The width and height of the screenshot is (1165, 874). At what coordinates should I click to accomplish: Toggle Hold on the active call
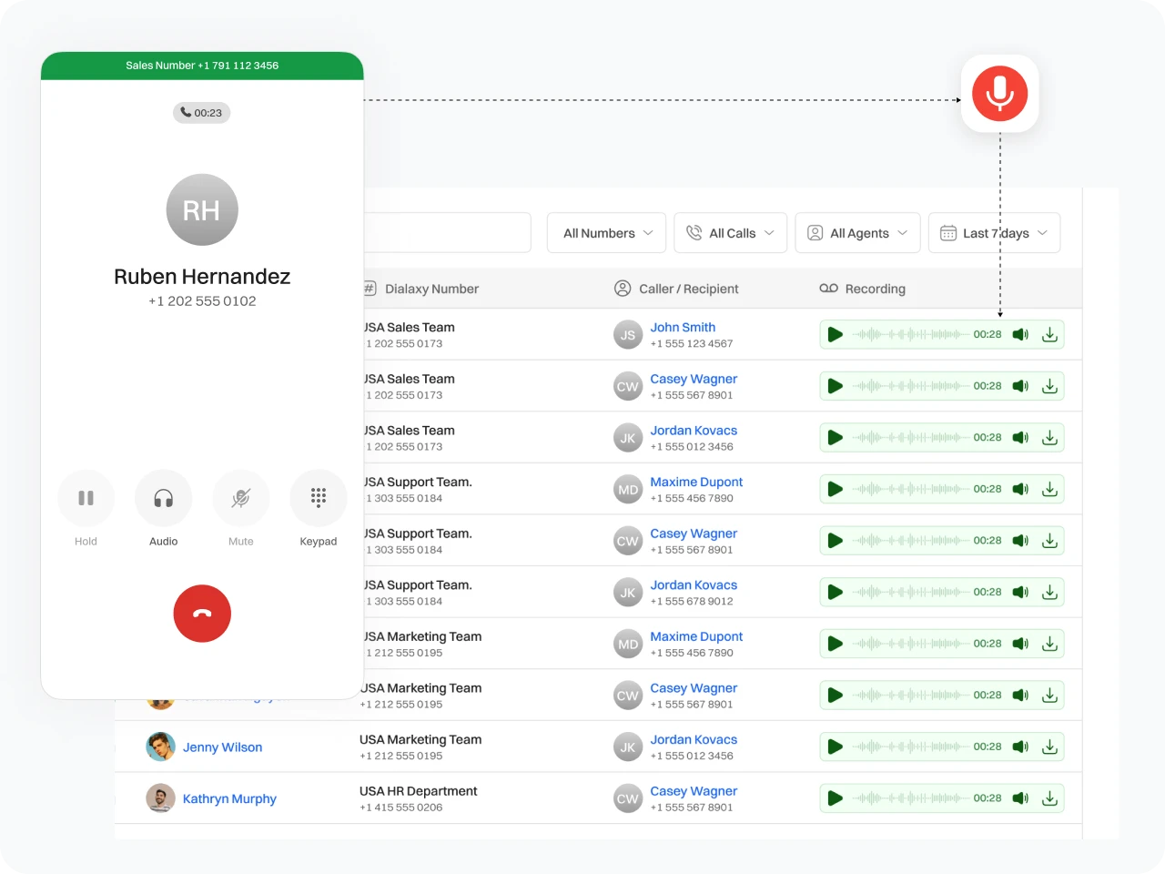click(x=86, y=498)
